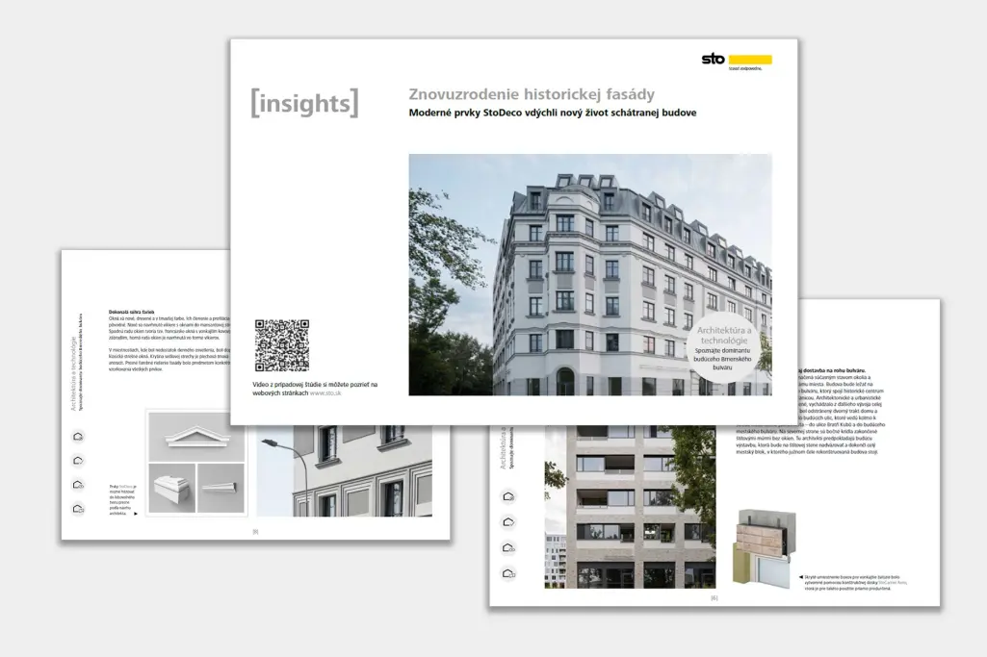Select the second house pictogram on the left page
Image resolution: width=987 pixels, height=657 pixels.
[x=79, y=461]
